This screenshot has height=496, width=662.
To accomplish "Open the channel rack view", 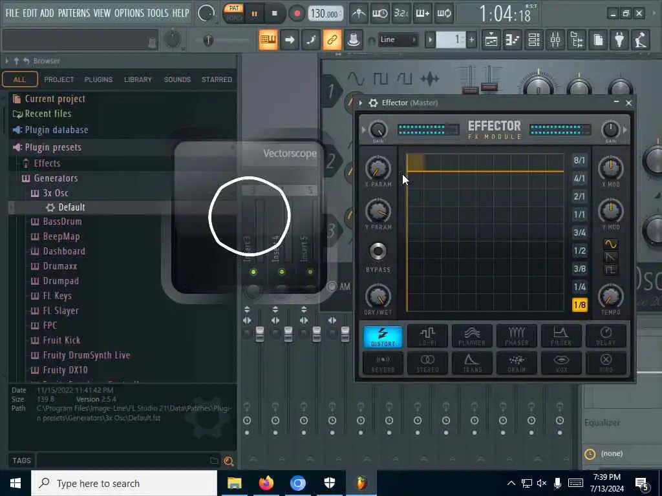I will [534, 40].
